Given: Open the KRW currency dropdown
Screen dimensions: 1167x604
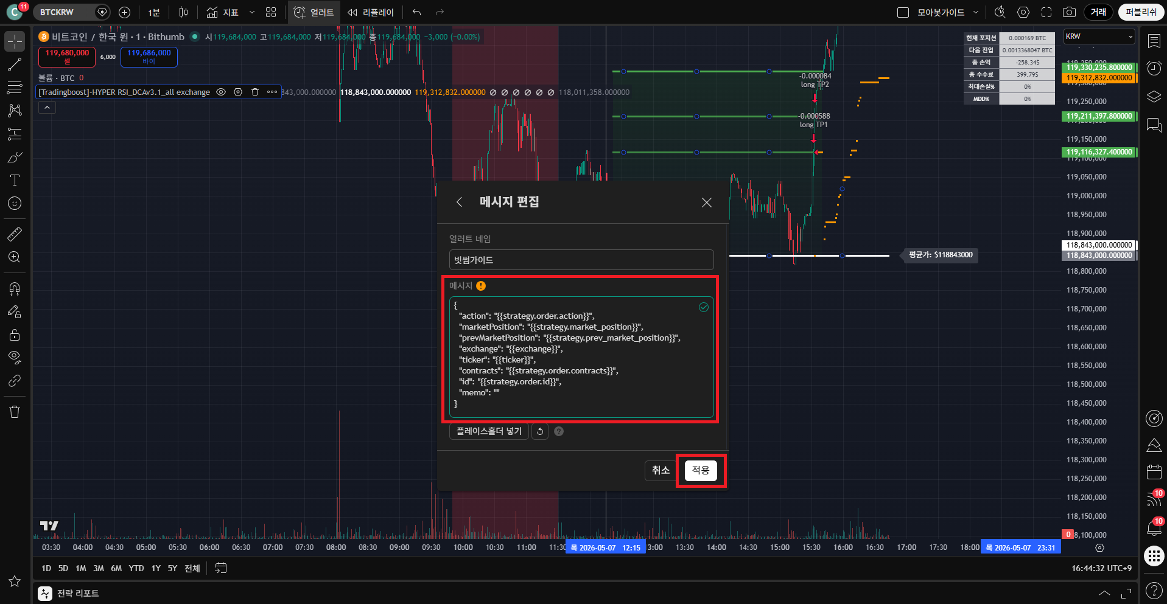Looking at the screenshot, I should [x=1099, y=36].
